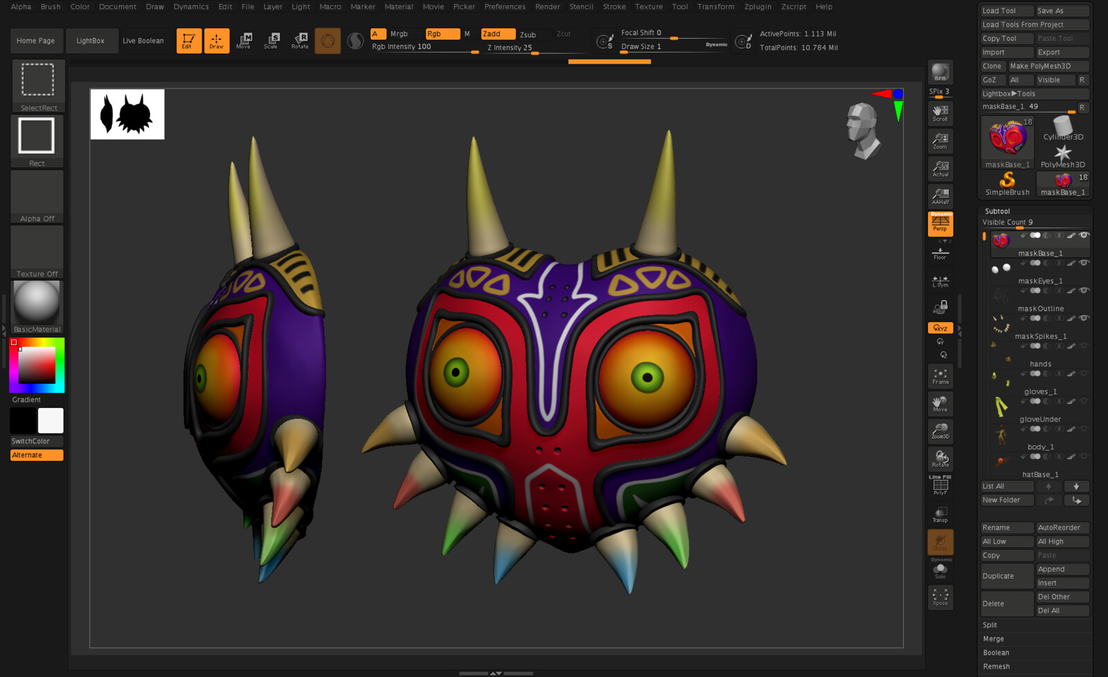Toggle Solo mode

coord(940,570)
